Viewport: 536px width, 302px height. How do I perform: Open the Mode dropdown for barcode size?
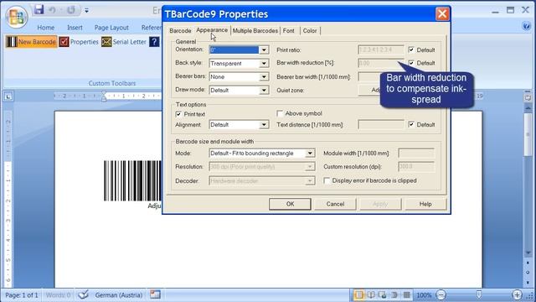tap(310, 153)
